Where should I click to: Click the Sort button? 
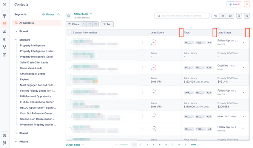tap(107, 24)
